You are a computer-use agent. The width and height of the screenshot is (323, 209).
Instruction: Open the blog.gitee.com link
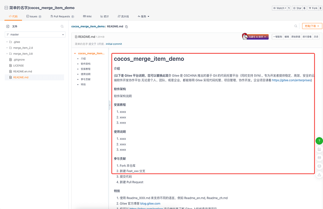150,203
